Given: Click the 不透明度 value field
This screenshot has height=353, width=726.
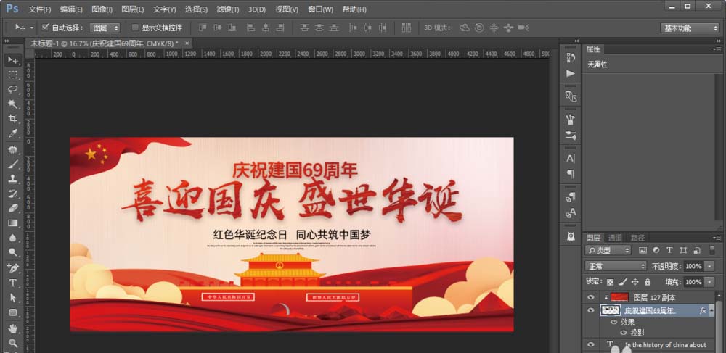Looking at the screenshot, I should coord(693,266).
